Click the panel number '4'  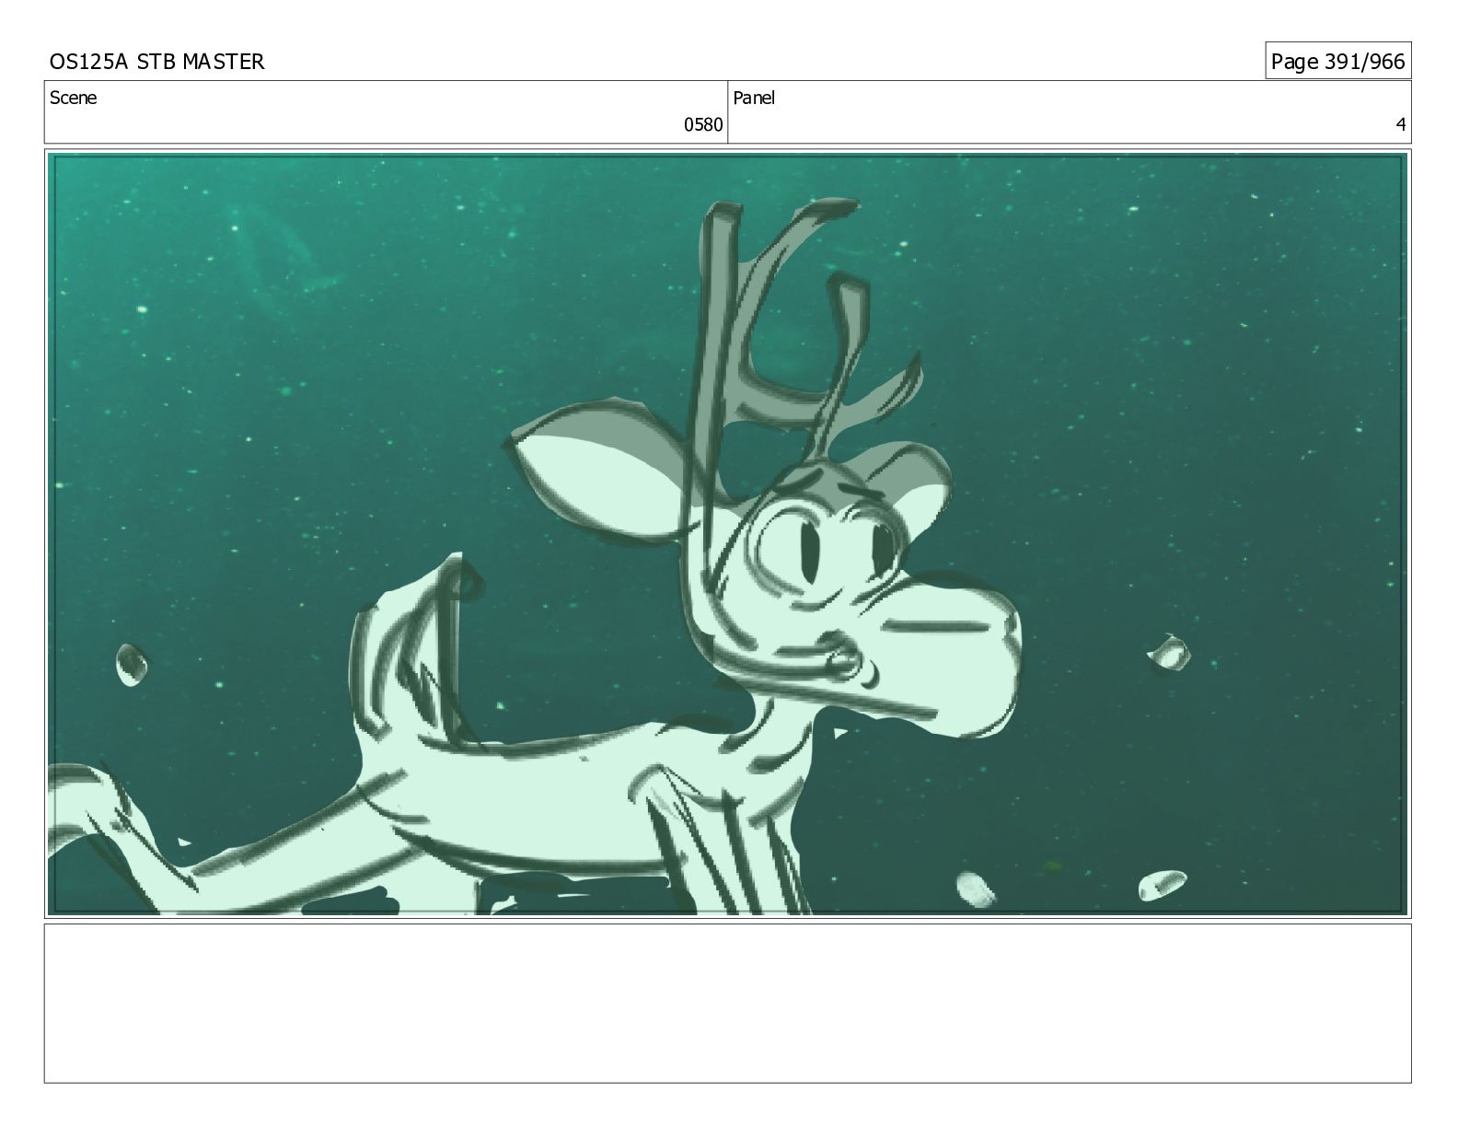[x=1401, y=125]
